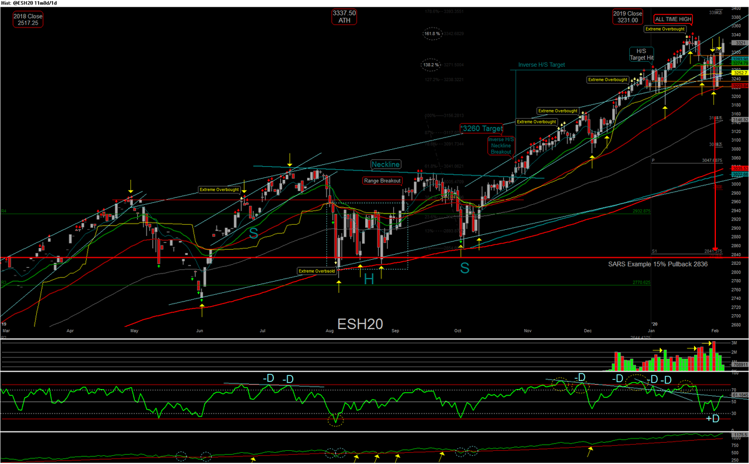Select the '*3260 Target' annotation
This screenshot has height=464, width=749.
481,129
